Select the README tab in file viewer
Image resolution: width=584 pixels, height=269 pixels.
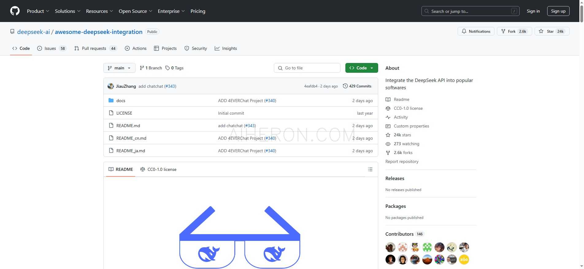pyautogui.click(x=121, y=169)
